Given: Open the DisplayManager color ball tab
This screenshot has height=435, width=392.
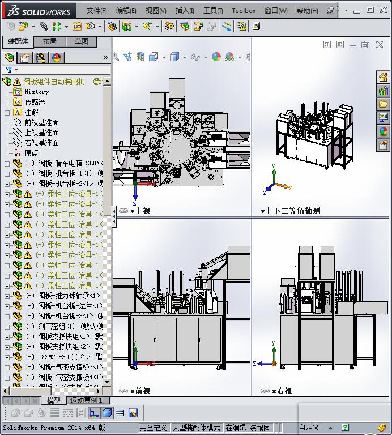Looking at the screenshot, I should [57, 58].
